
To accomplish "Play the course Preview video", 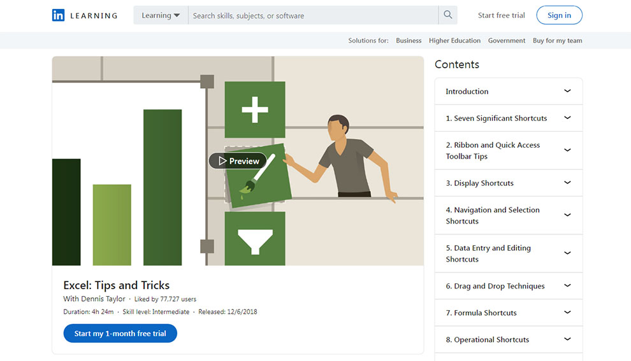I will pyautogui.click(x=238, y=161).
